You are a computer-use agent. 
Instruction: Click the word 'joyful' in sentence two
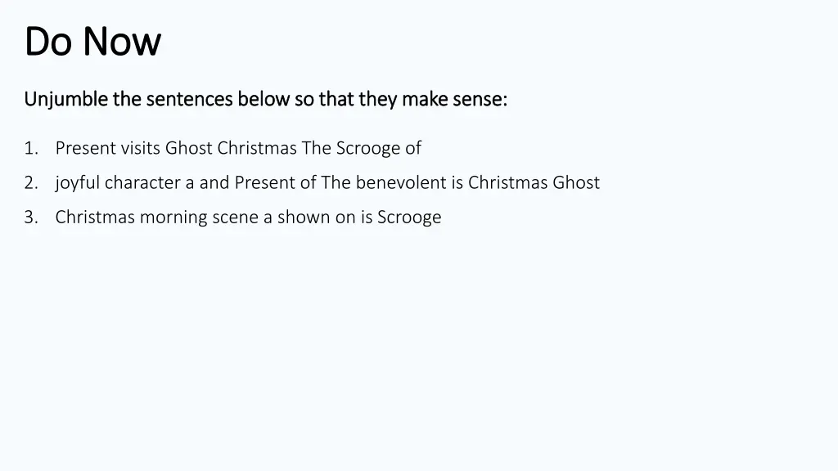point(78,184)
